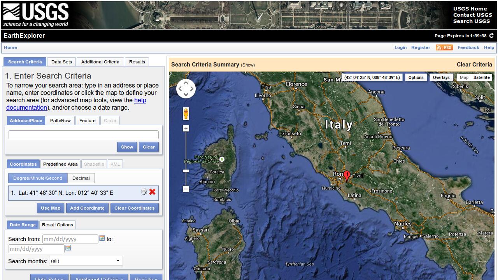The image size is (498, 280).
Task: Delete coordinate 1 with the red X
Action: tap(152, 192)
